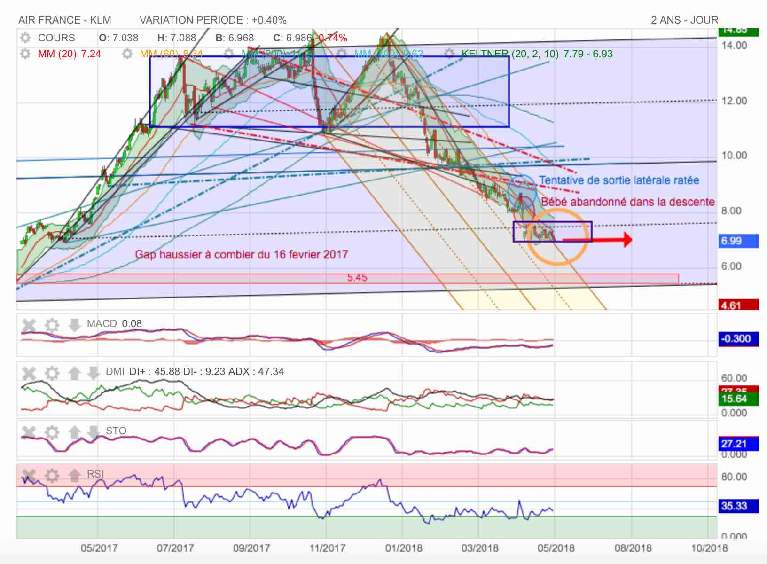Open the MM (20) settings gear
767x564 pixels.
point(25,54)
